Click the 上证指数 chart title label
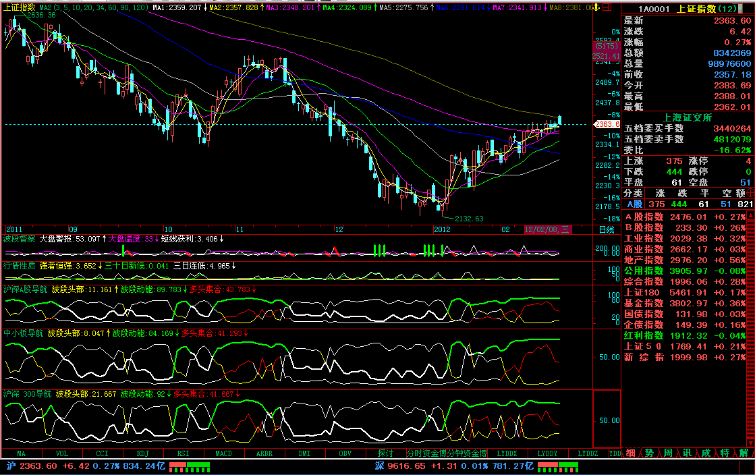 [x=20, y=7]
